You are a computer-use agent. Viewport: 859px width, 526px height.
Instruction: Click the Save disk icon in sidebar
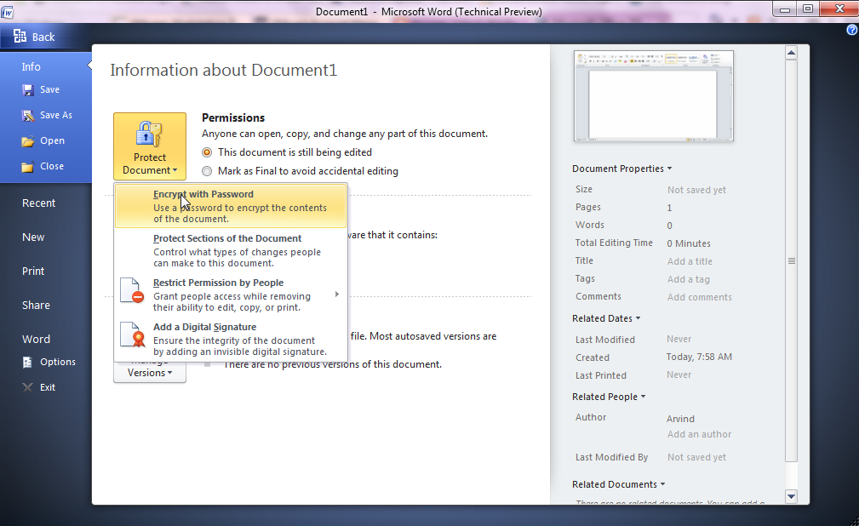(x=28, y=90)
